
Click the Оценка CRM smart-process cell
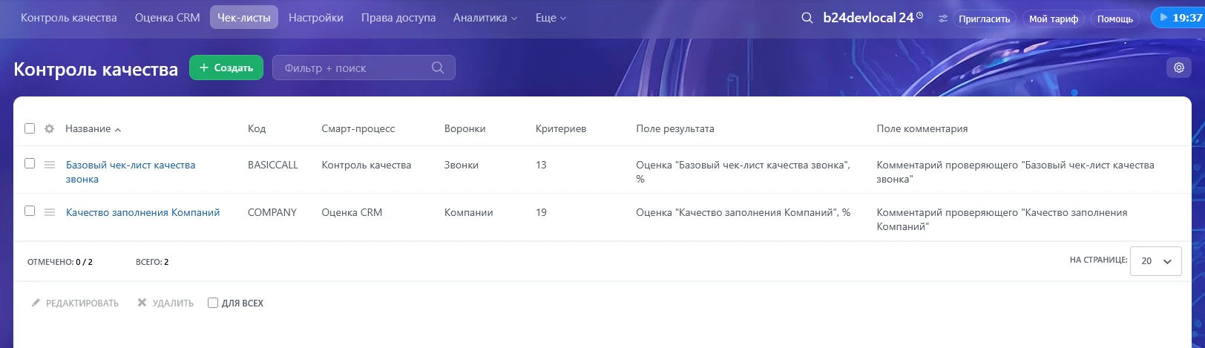352,212
